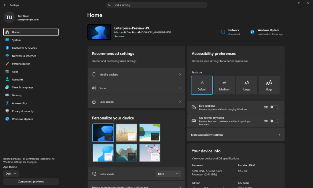Click the search magnifier icon
Viewport: 313px width, 188px height.
click(109, 5)
